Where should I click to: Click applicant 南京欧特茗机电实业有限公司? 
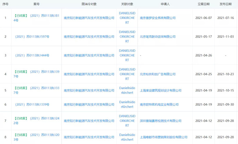(159, 104)
